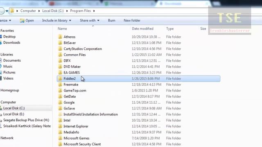This screenshot has height=147, width=262.
Task: Select the Fiddler2 folder name
Action: coord(70,78)
